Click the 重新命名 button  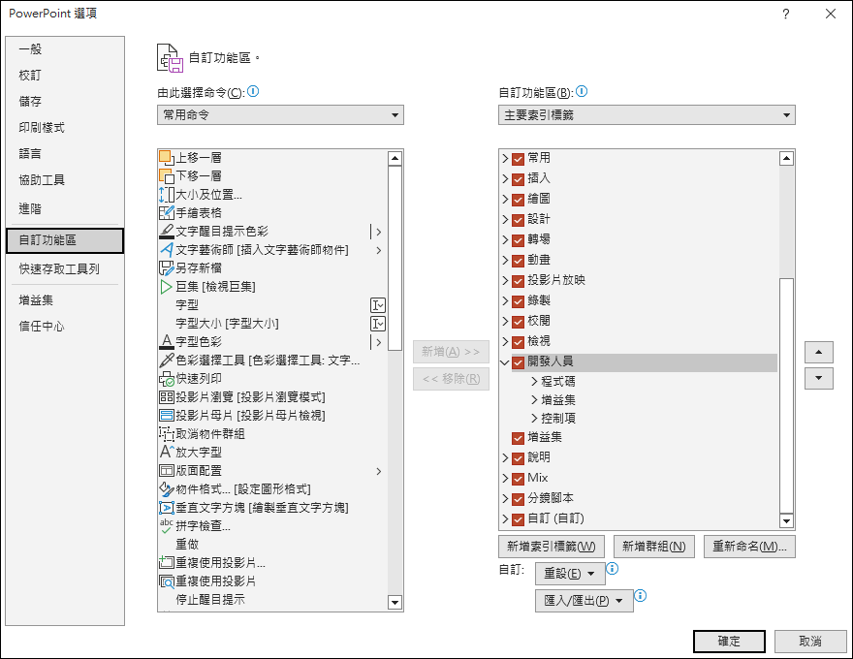(x=749, y=547)
